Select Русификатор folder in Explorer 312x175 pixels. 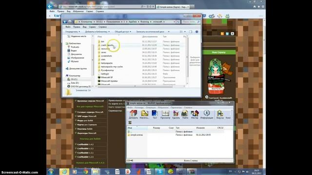107,70
